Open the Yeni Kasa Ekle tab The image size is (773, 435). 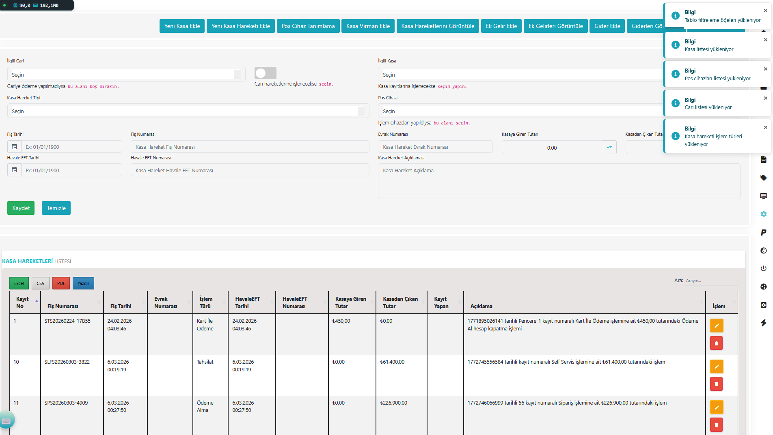(x=182, y=26)
